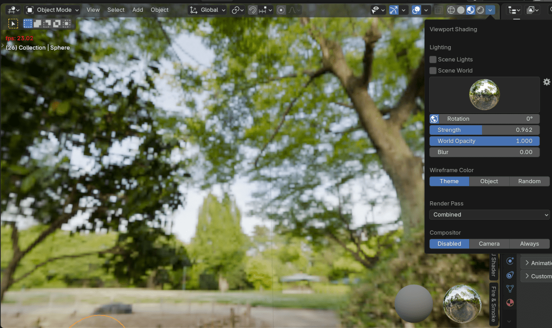
Task: Set Compositor to Camera
Action: 489,244
